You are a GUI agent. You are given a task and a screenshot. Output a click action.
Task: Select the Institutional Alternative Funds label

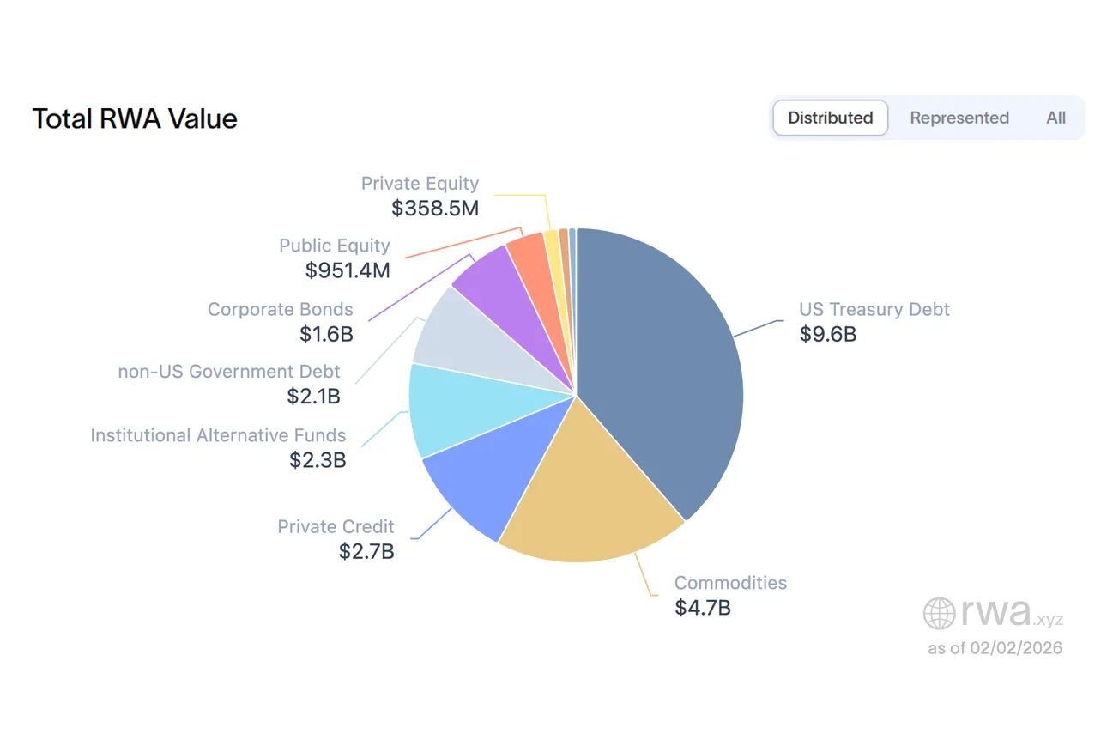(x=218, y=446)
